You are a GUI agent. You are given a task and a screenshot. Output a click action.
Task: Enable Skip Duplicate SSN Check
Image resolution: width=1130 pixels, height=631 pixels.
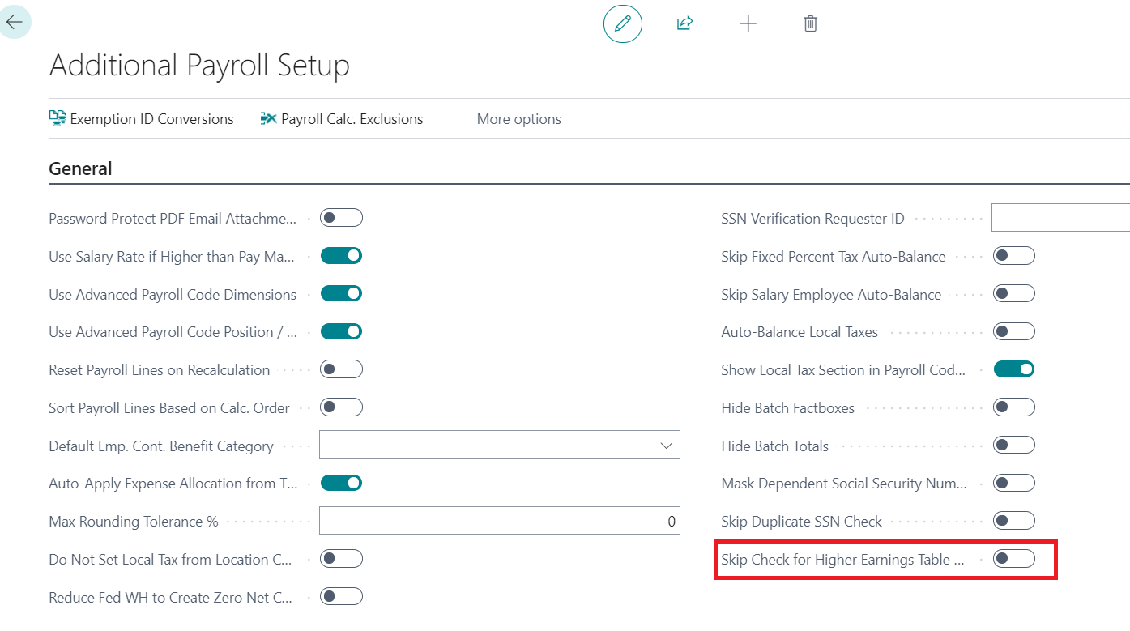pos(1014,521)
